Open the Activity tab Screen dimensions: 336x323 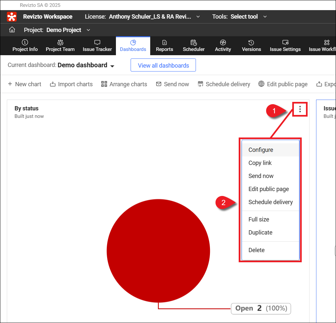click(x=223, y=46)
